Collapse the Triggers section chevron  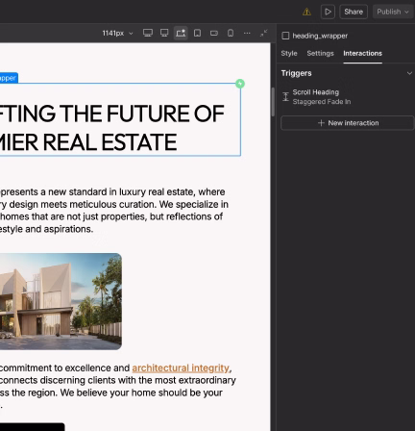(x=409, y=73)
